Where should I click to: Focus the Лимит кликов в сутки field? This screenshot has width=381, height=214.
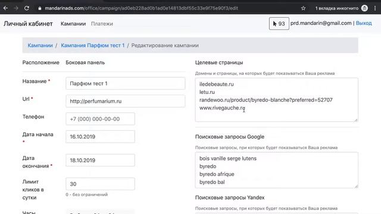(100, 184)
